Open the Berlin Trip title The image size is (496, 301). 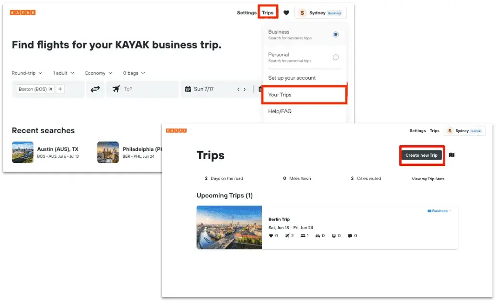click(x=279, y=219)
